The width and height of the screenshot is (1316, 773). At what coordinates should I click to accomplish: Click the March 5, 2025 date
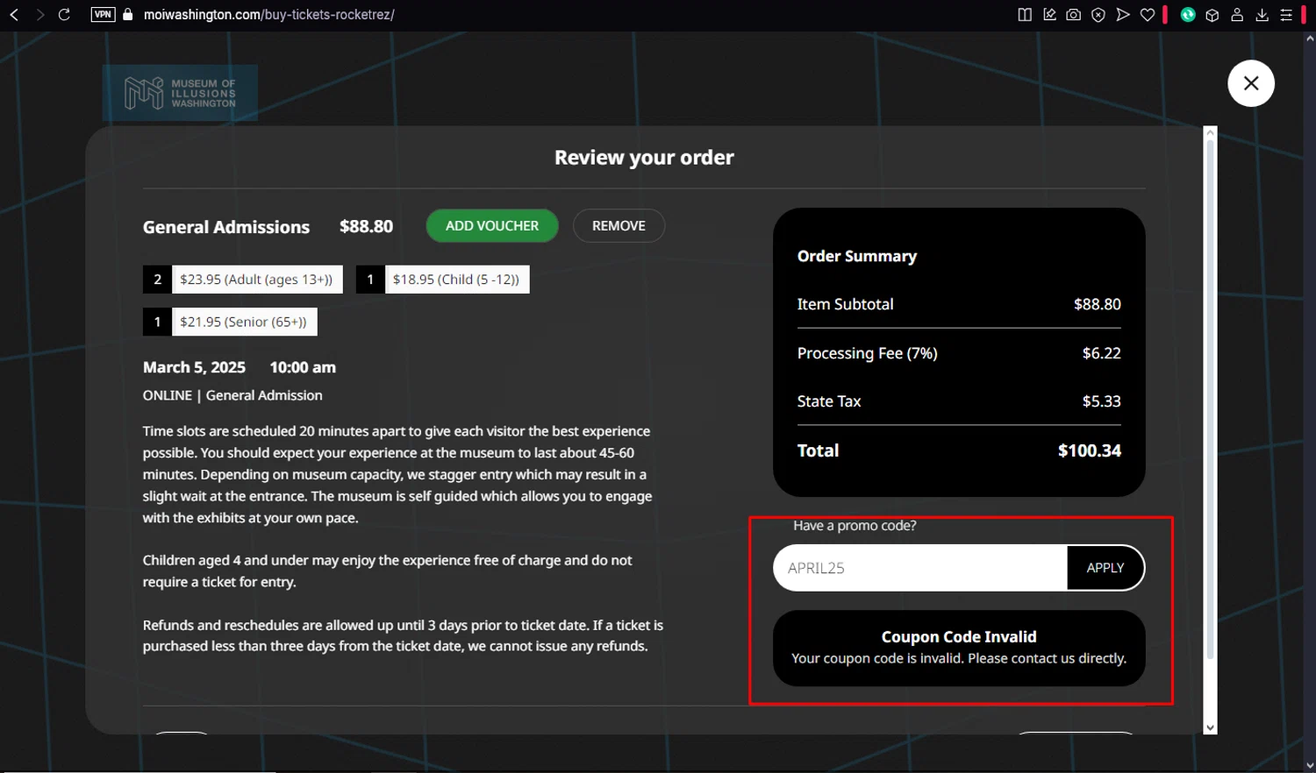click(194, 367)
